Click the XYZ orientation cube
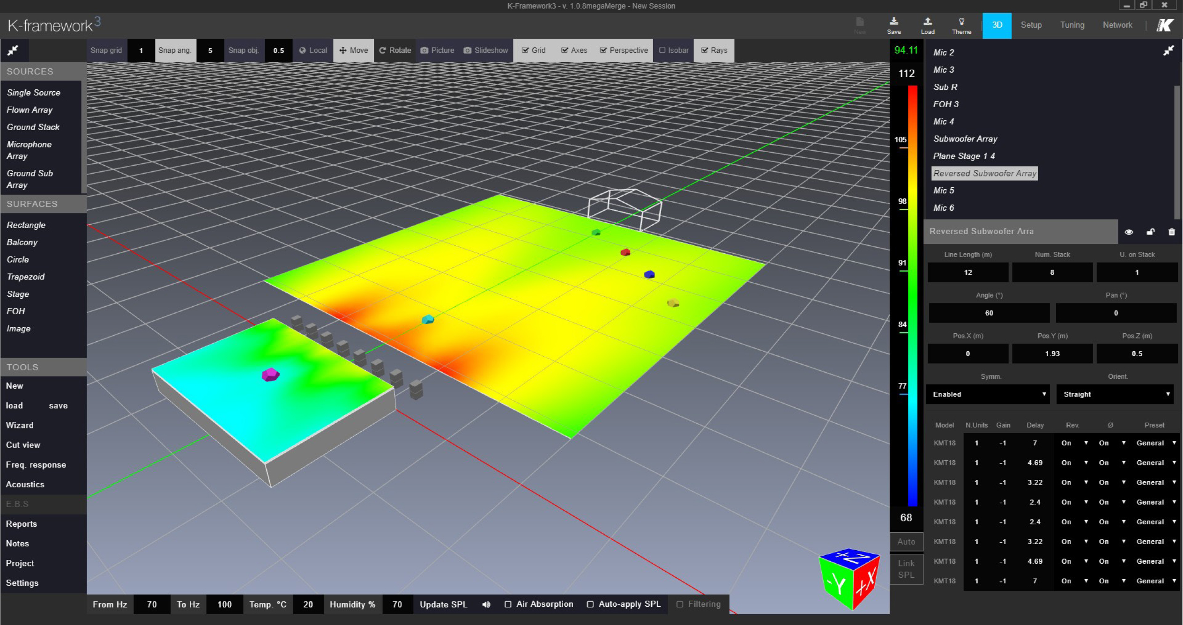 [849, 579]
